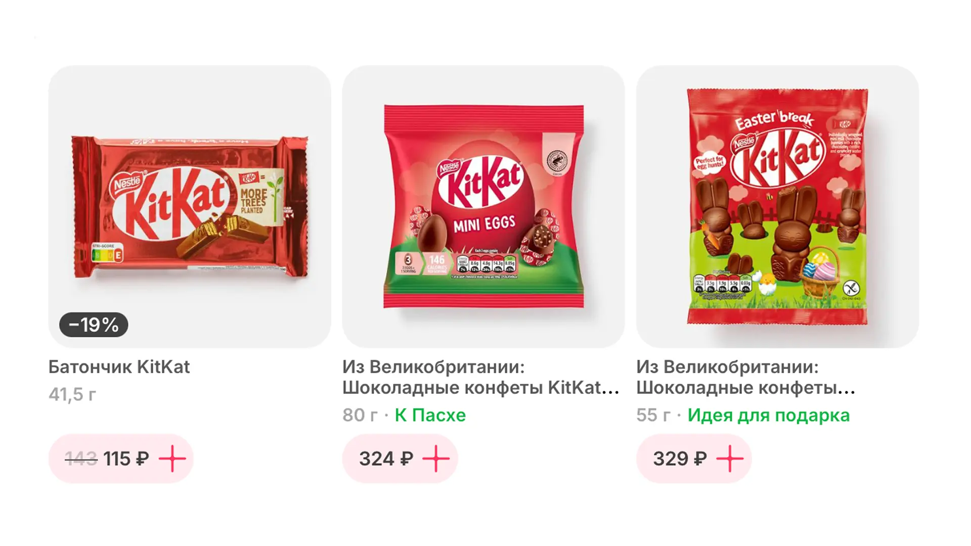The width and height of the screenshot is (971, 546).
Task: Click the 80 г weight text
Action: [x=360, y=415]
